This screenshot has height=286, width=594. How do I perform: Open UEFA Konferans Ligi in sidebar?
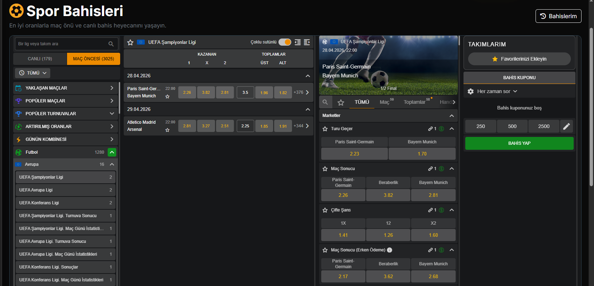(66, 203)
